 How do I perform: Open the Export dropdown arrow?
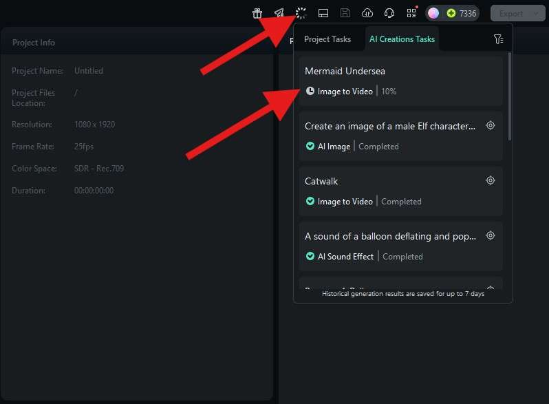point(536,14)
